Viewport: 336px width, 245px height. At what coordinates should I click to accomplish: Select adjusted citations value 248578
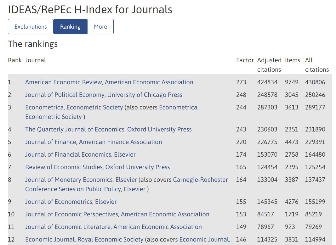(267, 95)
